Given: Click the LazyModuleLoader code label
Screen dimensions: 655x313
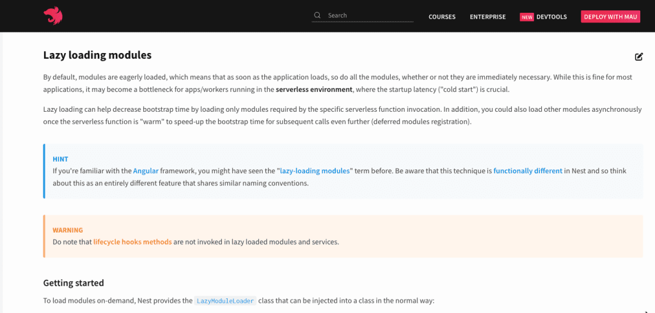Looking at the screenshot, I should point(225,300).
